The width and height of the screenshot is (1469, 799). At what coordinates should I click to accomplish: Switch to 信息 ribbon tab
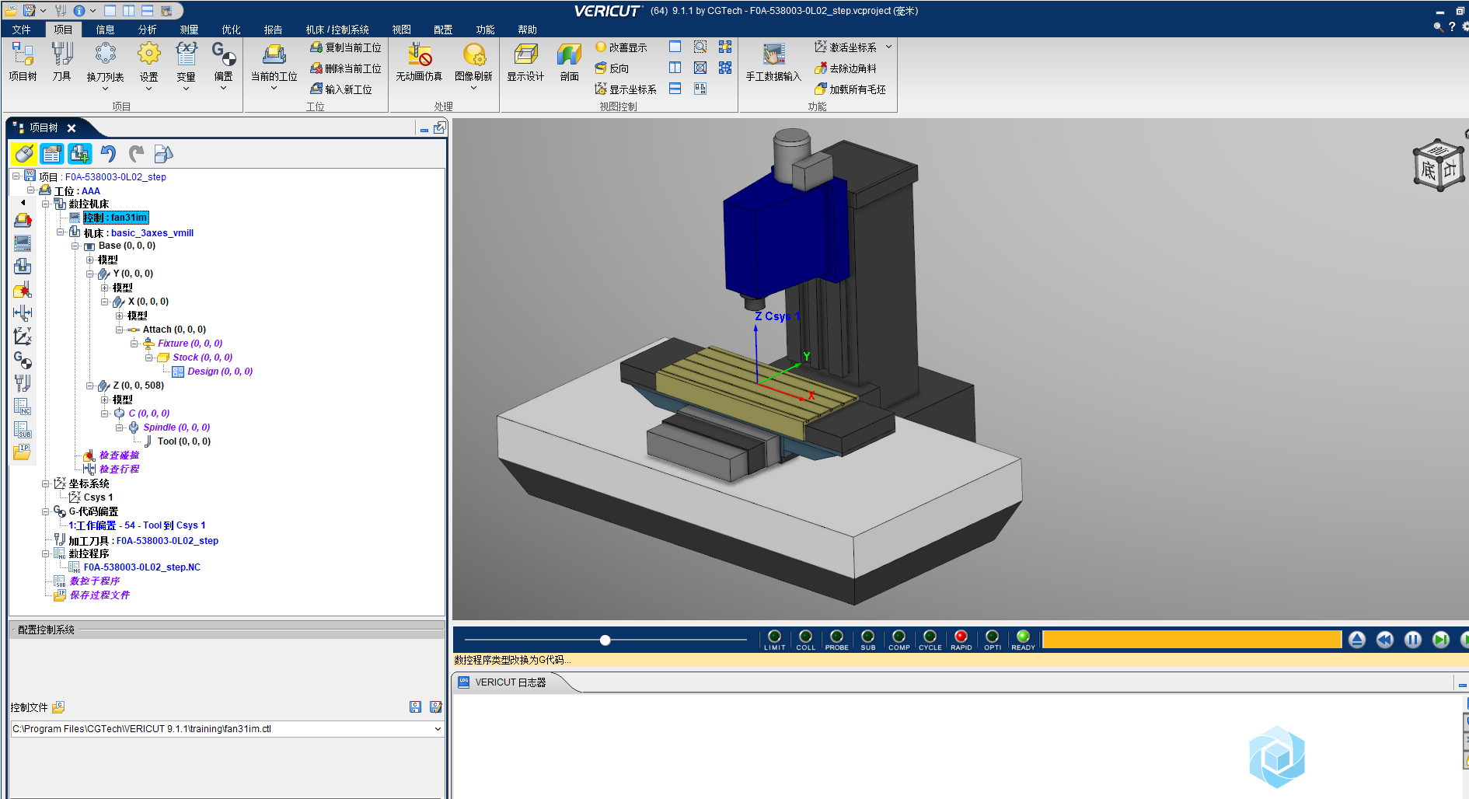105,30
